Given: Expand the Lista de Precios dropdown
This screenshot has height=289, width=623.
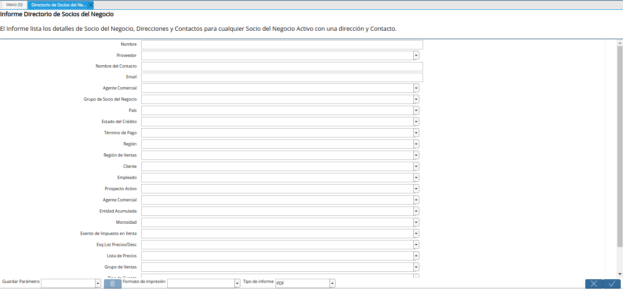Looking at the screenshot, I should 416,256.
